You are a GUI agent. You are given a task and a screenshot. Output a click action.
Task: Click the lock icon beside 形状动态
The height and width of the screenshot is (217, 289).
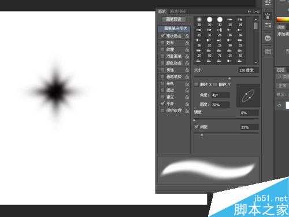click(x=187, y=36)
